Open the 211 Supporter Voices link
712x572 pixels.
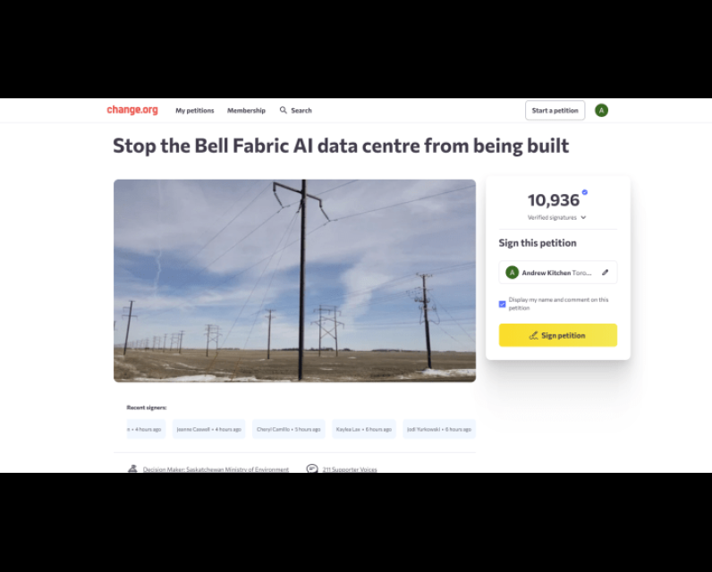tap(350, 469)
